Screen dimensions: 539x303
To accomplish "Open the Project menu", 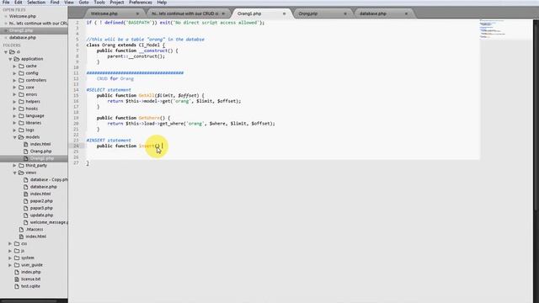I will coord(117,3).
